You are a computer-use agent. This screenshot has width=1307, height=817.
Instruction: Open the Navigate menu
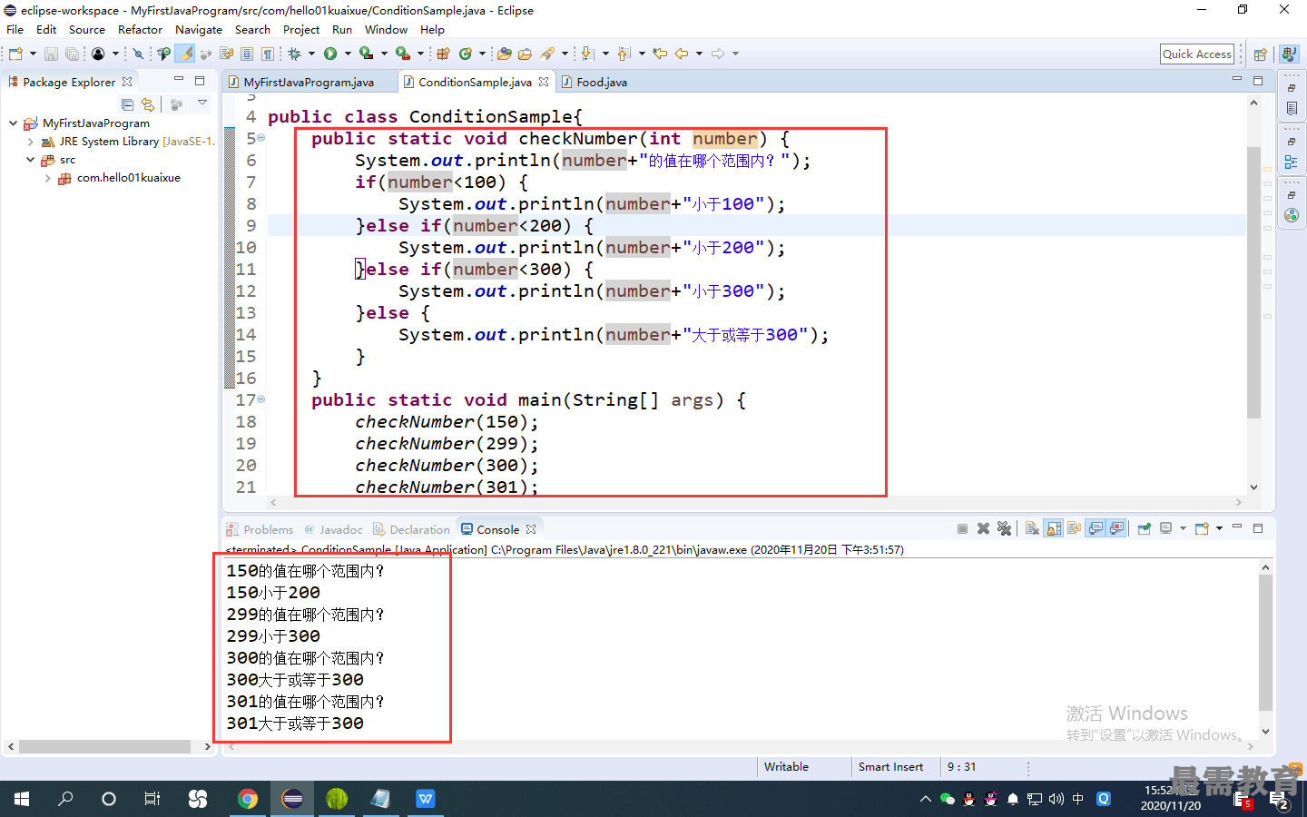tap(199, 30)
